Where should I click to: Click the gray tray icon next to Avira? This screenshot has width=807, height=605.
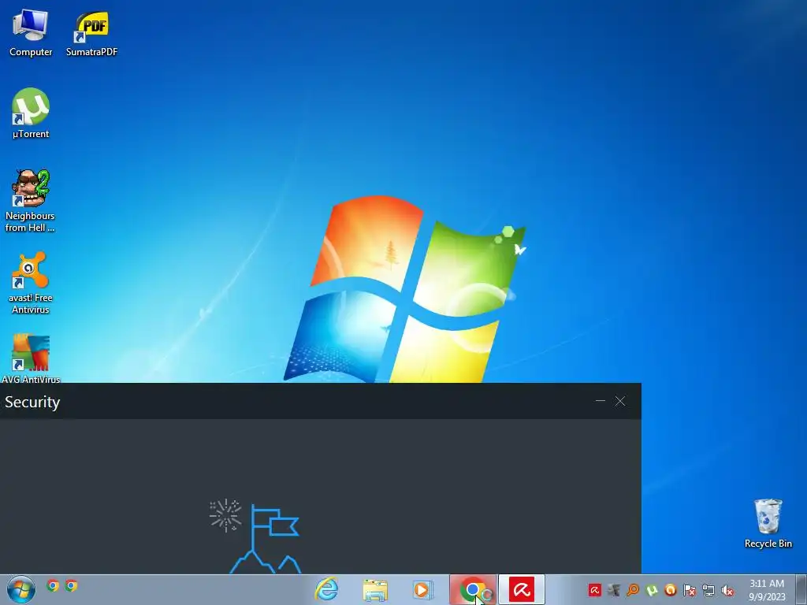tap(613, 590)
